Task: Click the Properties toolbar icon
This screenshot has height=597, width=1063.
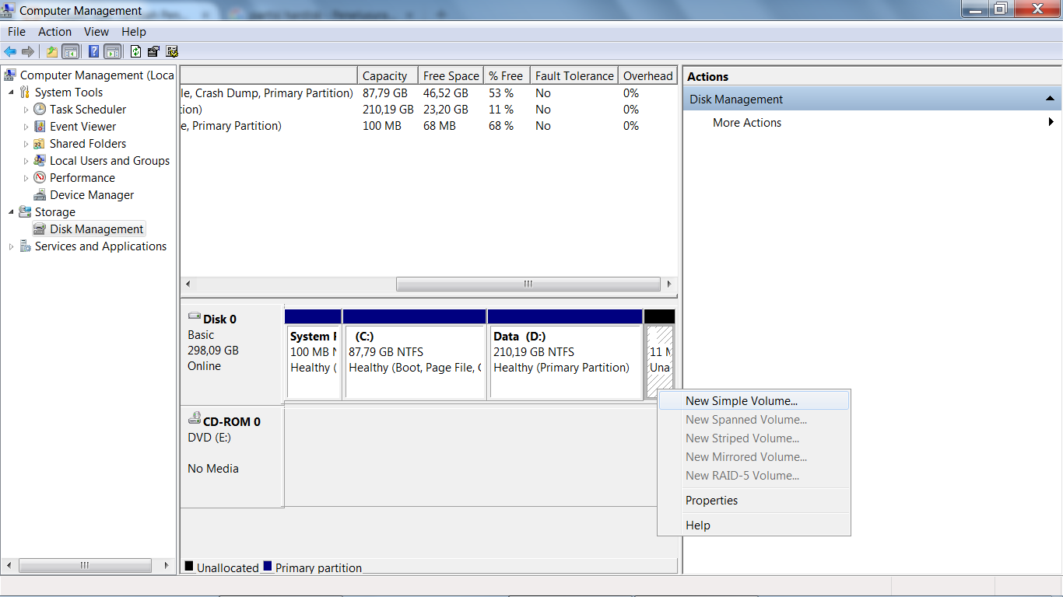Action: coord(154,51)
